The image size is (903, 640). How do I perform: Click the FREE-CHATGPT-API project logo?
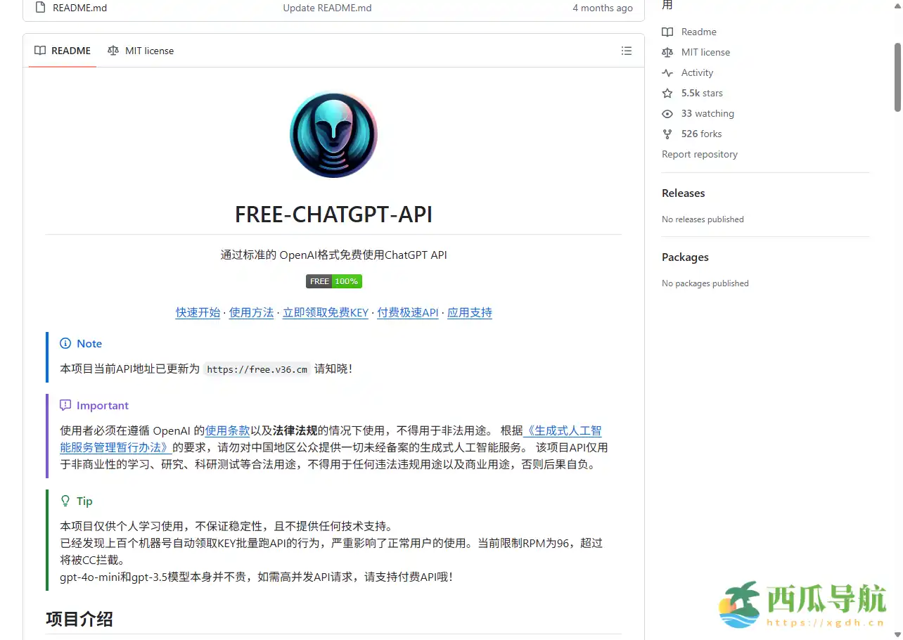333,134
